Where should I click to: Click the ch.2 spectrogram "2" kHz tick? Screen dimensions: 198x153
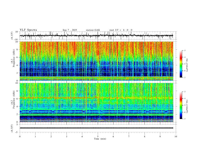click(x=17, y=114)
